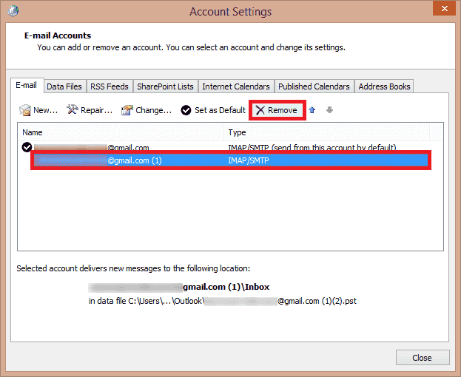Open the RSS Feeds tab
This screenshot has height=377, width=461.
tap(109, 86)
